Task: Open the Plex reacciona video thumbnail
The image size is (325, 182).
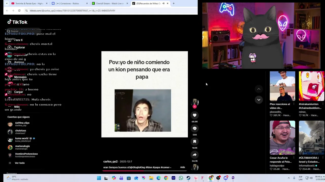Action: (282, 86)
